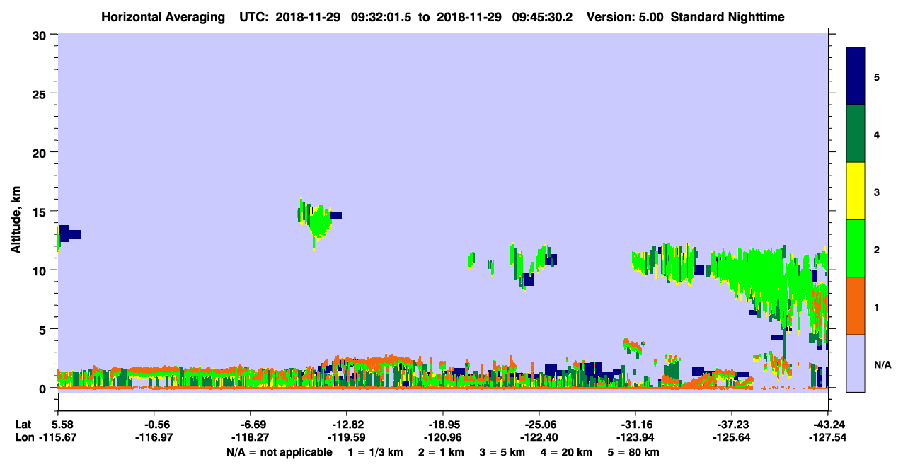Image resolution: width=920 pixels, height=472 pixels.
Task: Click the yellow colorbar segment labeled 3
Action: point(856,191)
